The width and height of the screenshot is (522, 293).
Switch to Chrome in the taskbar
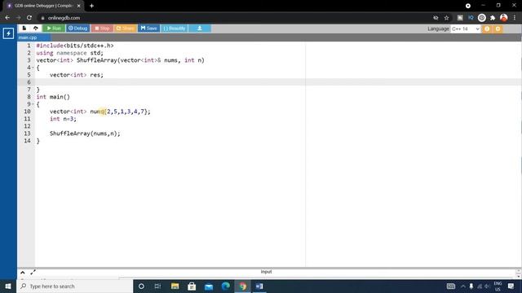243,286
